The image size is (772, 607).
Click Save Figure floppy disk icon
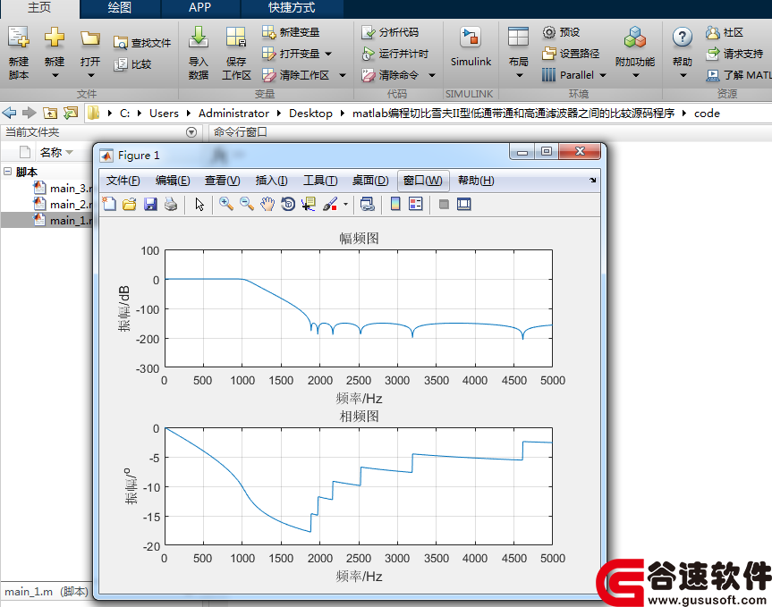[150, 204]
